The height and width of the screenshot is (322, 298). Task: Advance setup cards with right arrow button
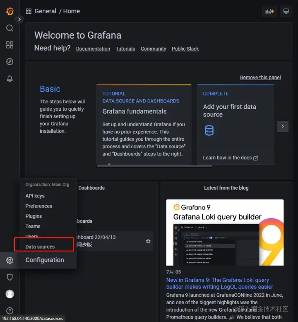[283, 127]
